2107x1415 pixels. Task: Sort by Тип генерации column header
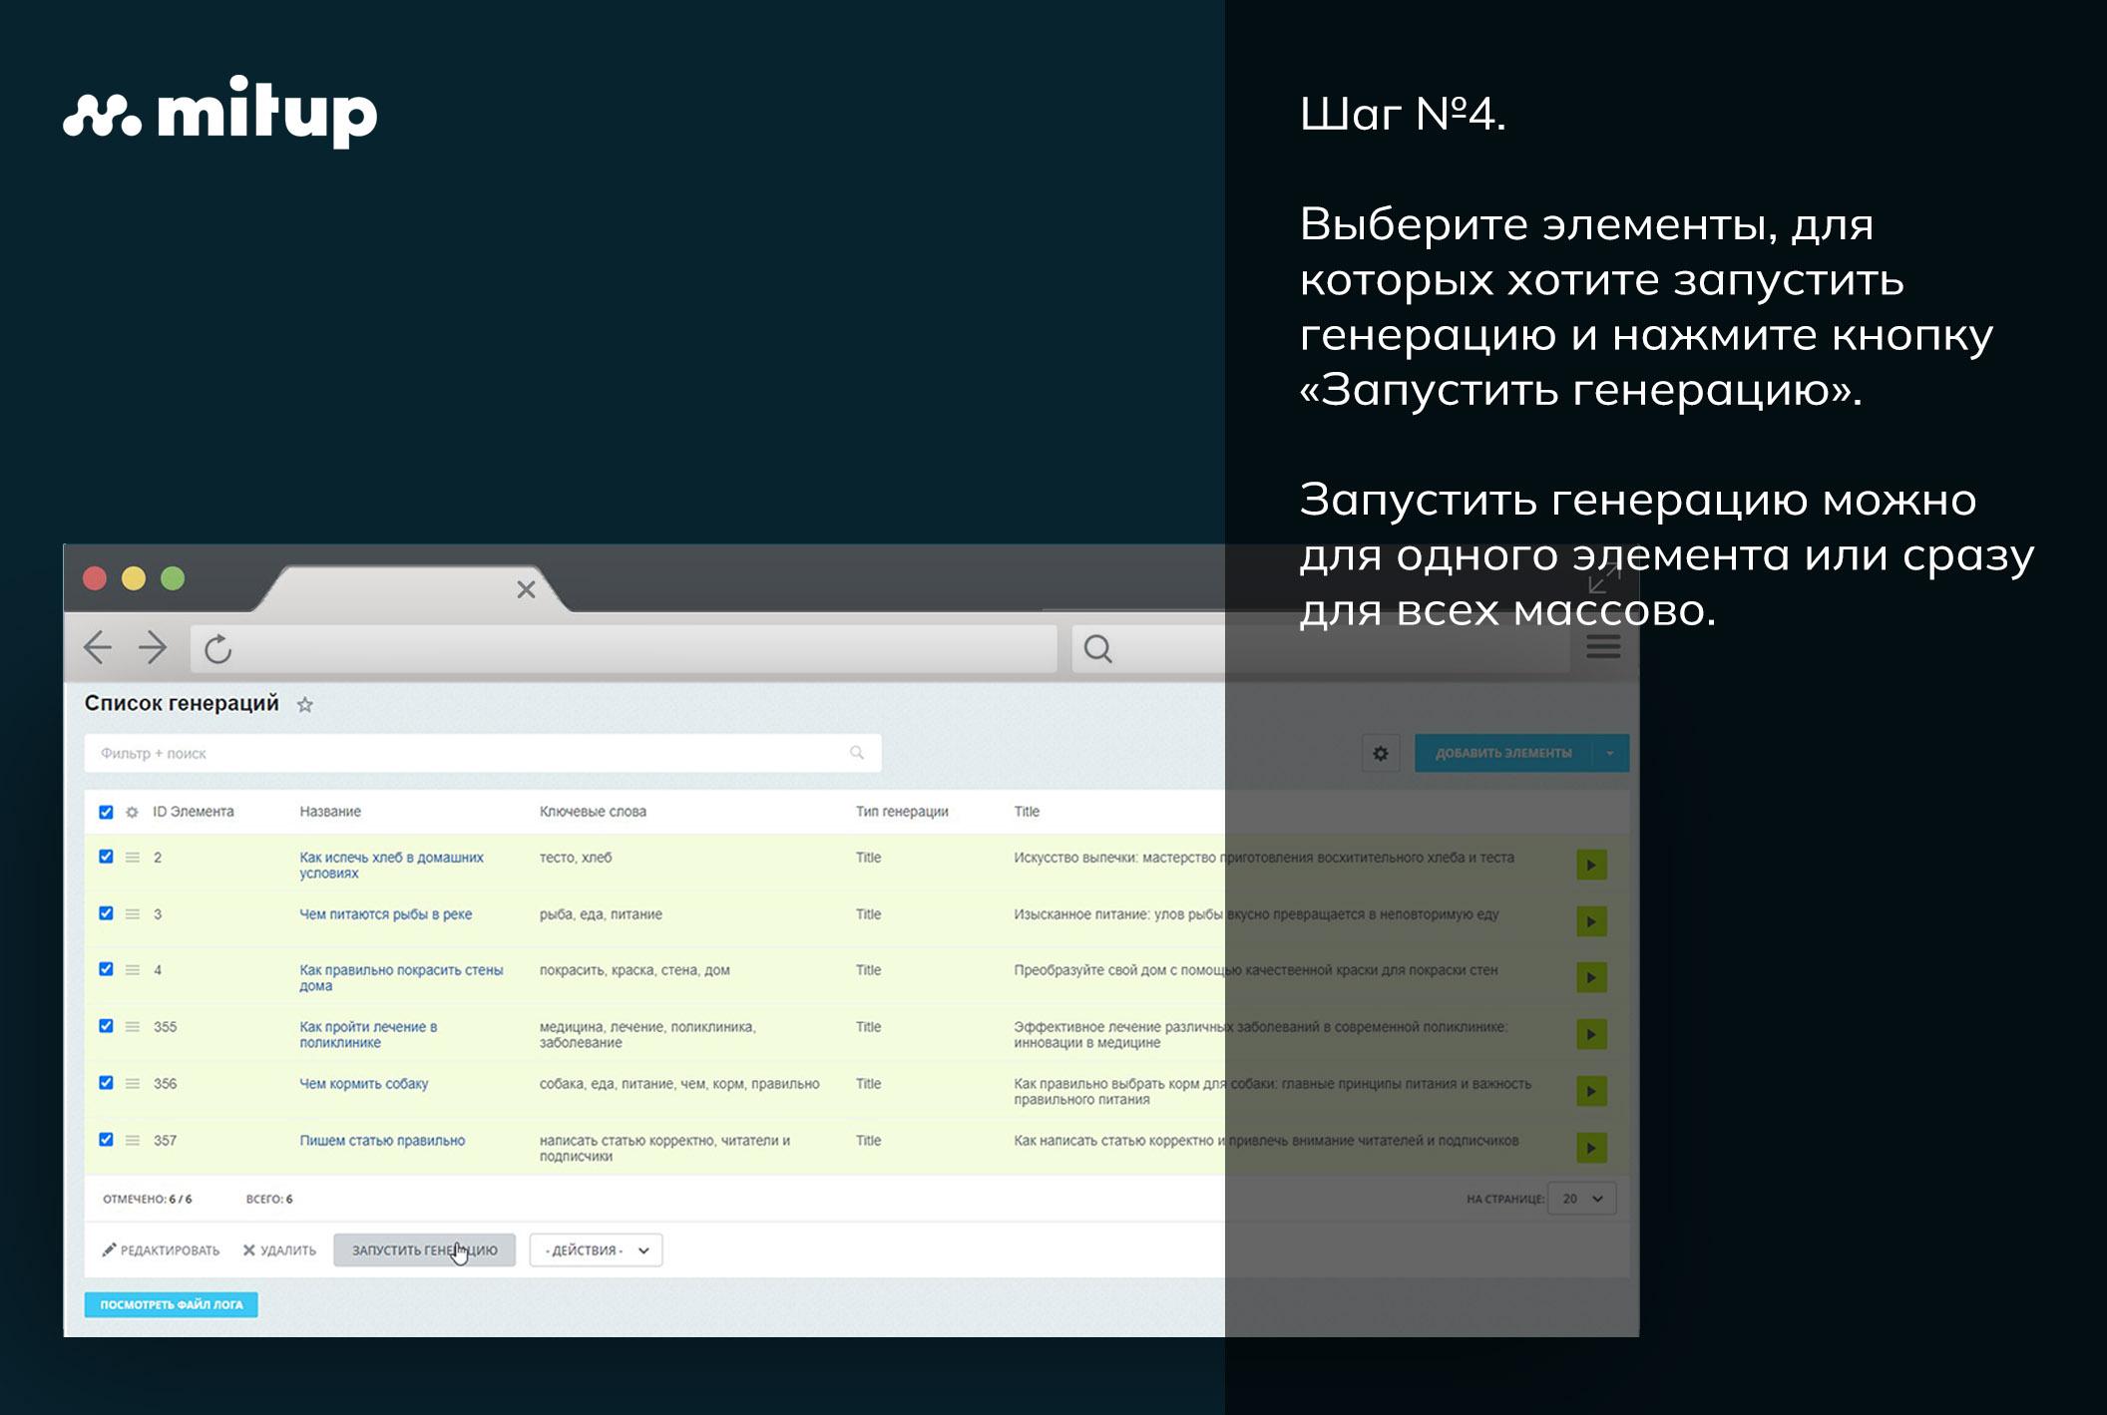(x=902, y=812)
